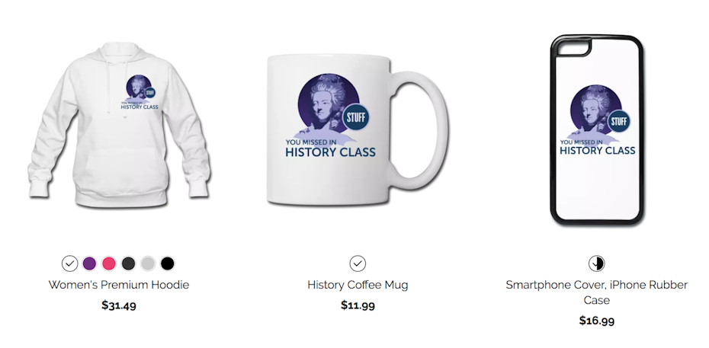Pick the light gray hoodie color swatch
Image resolution: width=709 pixels, height=348 pixels.
(x=148, y=263)
